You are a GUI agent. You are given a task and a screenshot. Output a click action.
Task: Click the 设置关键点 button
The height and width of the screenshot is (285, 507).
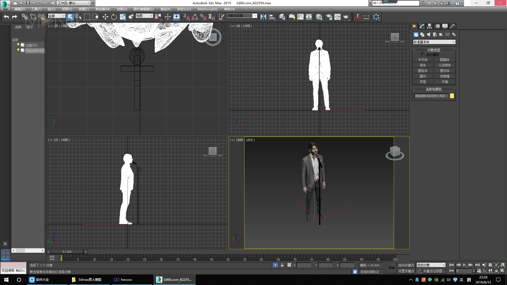(x=406, y=271)
